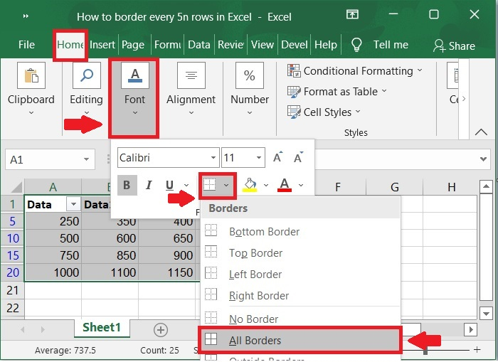Apply Underline formatting
The image size is (498, 362).
point(170,185)
